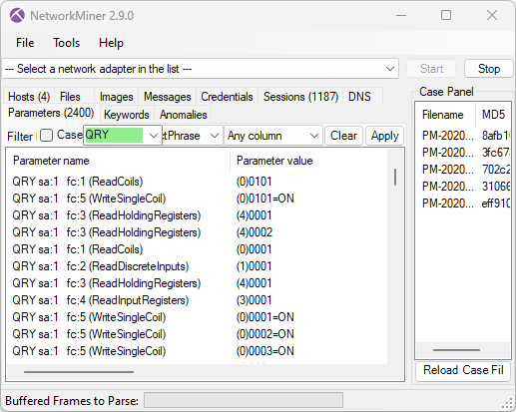Screen dimensions: 516x412
Task: Click the Start capture button
Action: [x=431, y=69]
